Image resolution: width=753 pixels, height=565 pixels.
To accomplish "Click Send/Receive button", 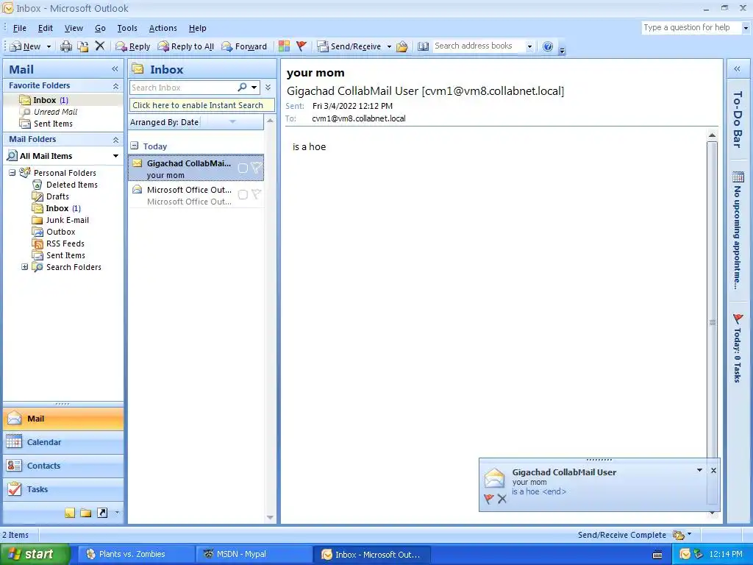I will coord(349,46).
